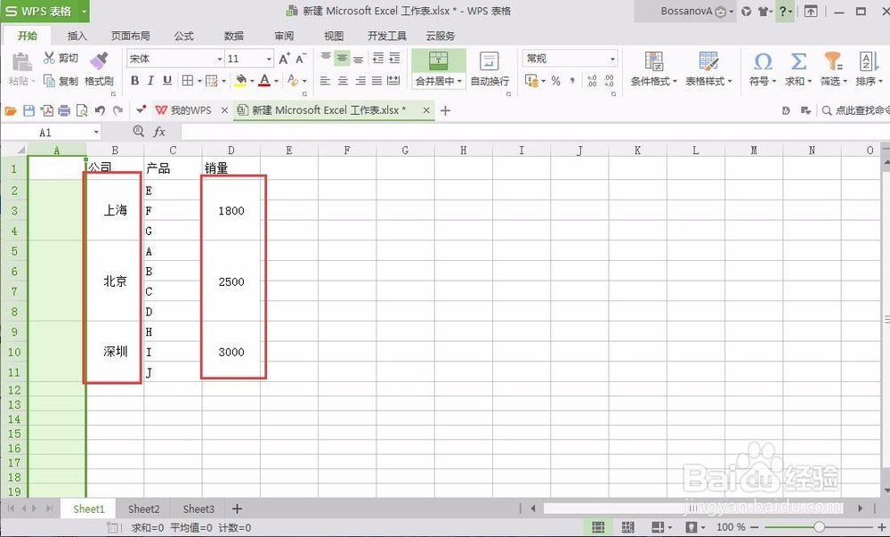Toggle italic formatting
Screen dimensions: 890x537
(150, 81)
